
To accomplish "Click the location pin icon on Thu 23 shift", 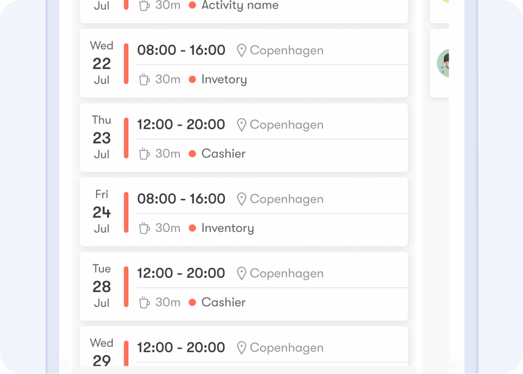I will [x=242, y=125].
